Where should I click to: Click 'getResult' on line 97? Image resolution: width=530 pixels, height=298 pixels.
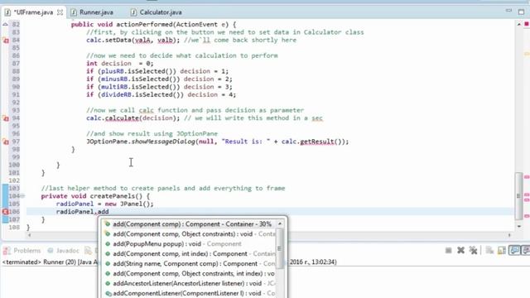(x=316, y=142)
